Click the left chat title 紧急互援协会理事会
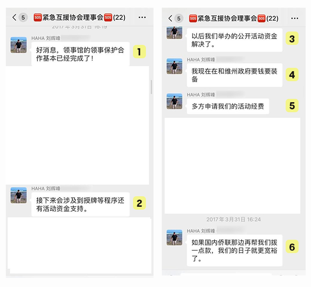The width and height of the screenshot is (311, 287). (73, 17)
